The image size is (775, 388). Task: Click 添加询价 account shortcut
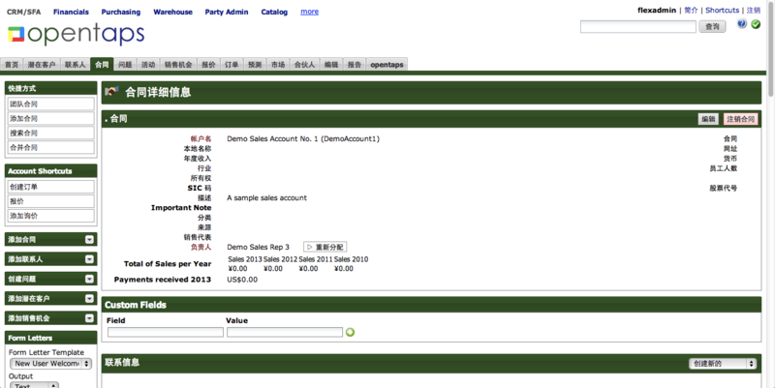[x=51, y=216]
